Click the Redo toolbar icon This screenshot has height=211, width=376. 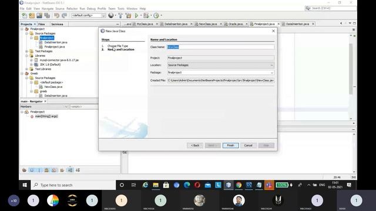point(64,16)
